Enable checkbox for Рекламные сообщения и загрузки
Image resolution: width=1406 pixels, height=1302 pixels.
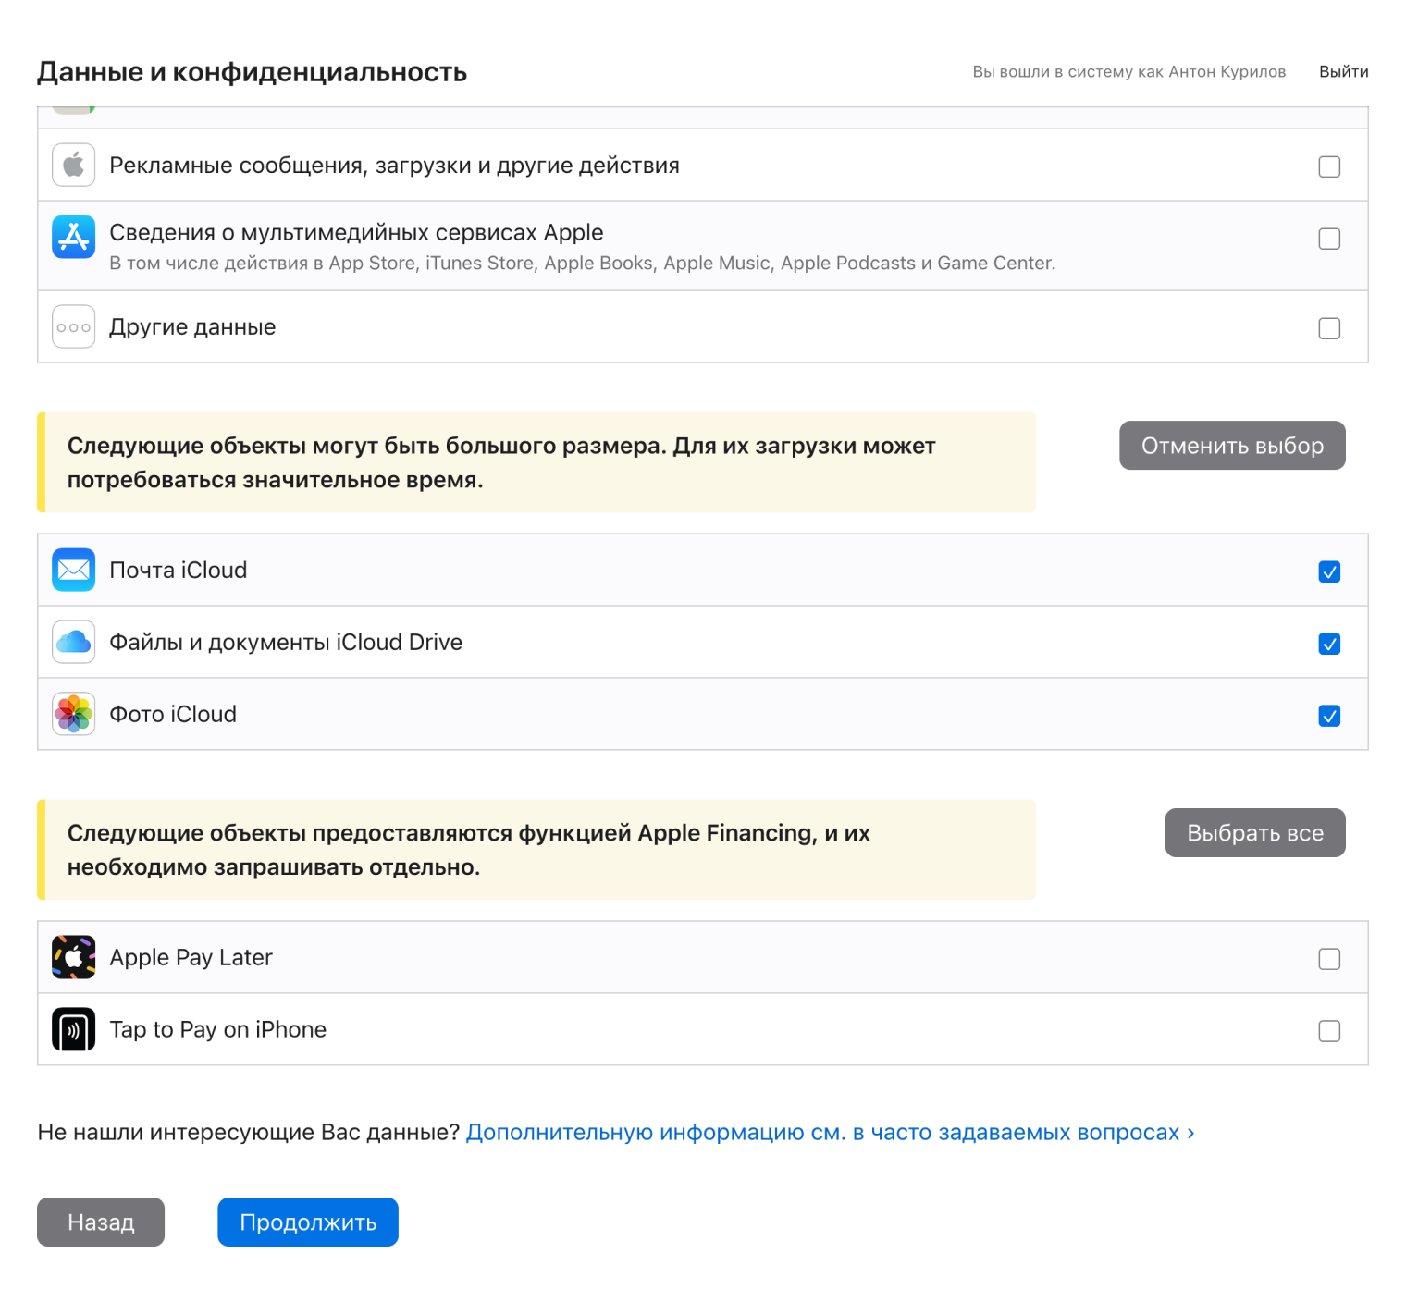tap(1329, 166)
